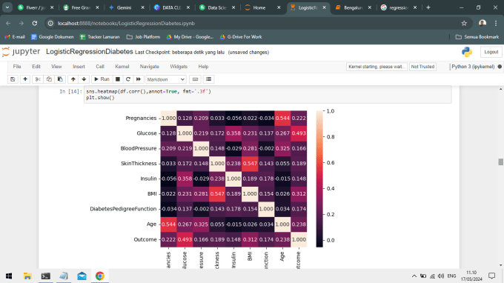Open the Kernel menu

click(122, 67)
